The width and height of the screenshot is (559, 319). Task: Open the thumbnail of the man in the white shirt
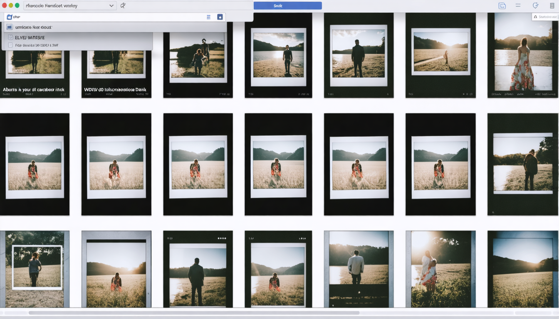(x=359, y=269)
